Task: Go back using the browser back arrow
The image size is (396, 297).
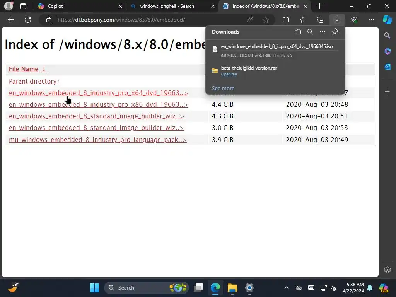Action: click(10, 20)
